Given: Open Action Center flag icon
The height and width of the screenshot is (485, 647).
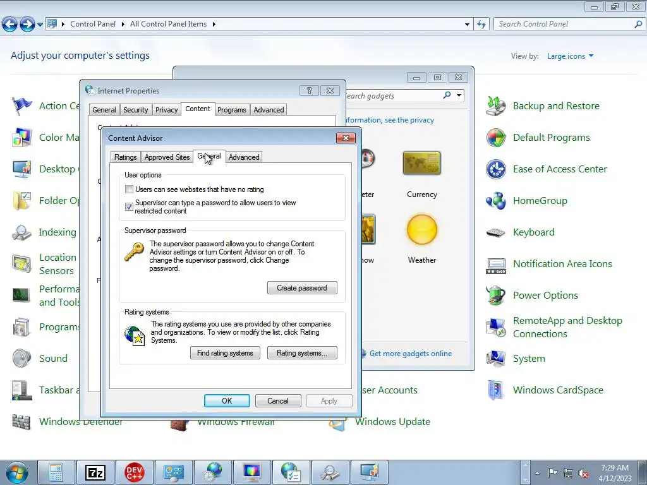Looking at the screenshot, I should coord(21,106).
